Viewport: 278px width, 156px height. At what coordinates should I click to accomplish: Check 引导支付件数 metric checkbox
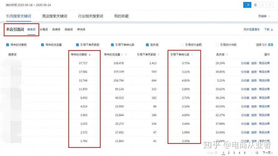tap(217, 45)
